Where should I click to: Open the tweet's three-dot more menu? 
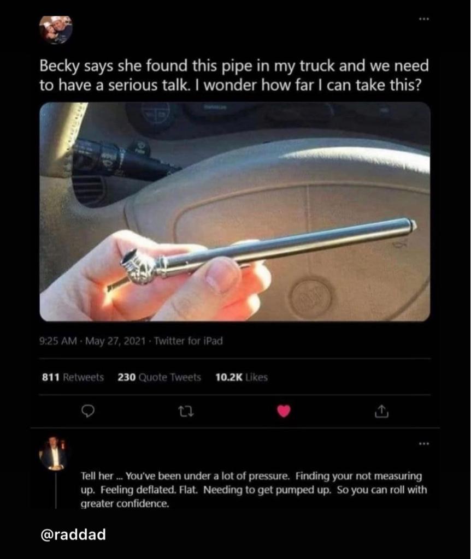(424, 19)
